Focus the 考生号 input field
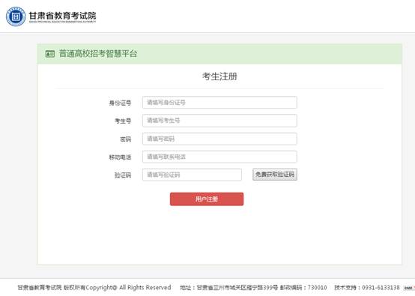 click(219, 121)
